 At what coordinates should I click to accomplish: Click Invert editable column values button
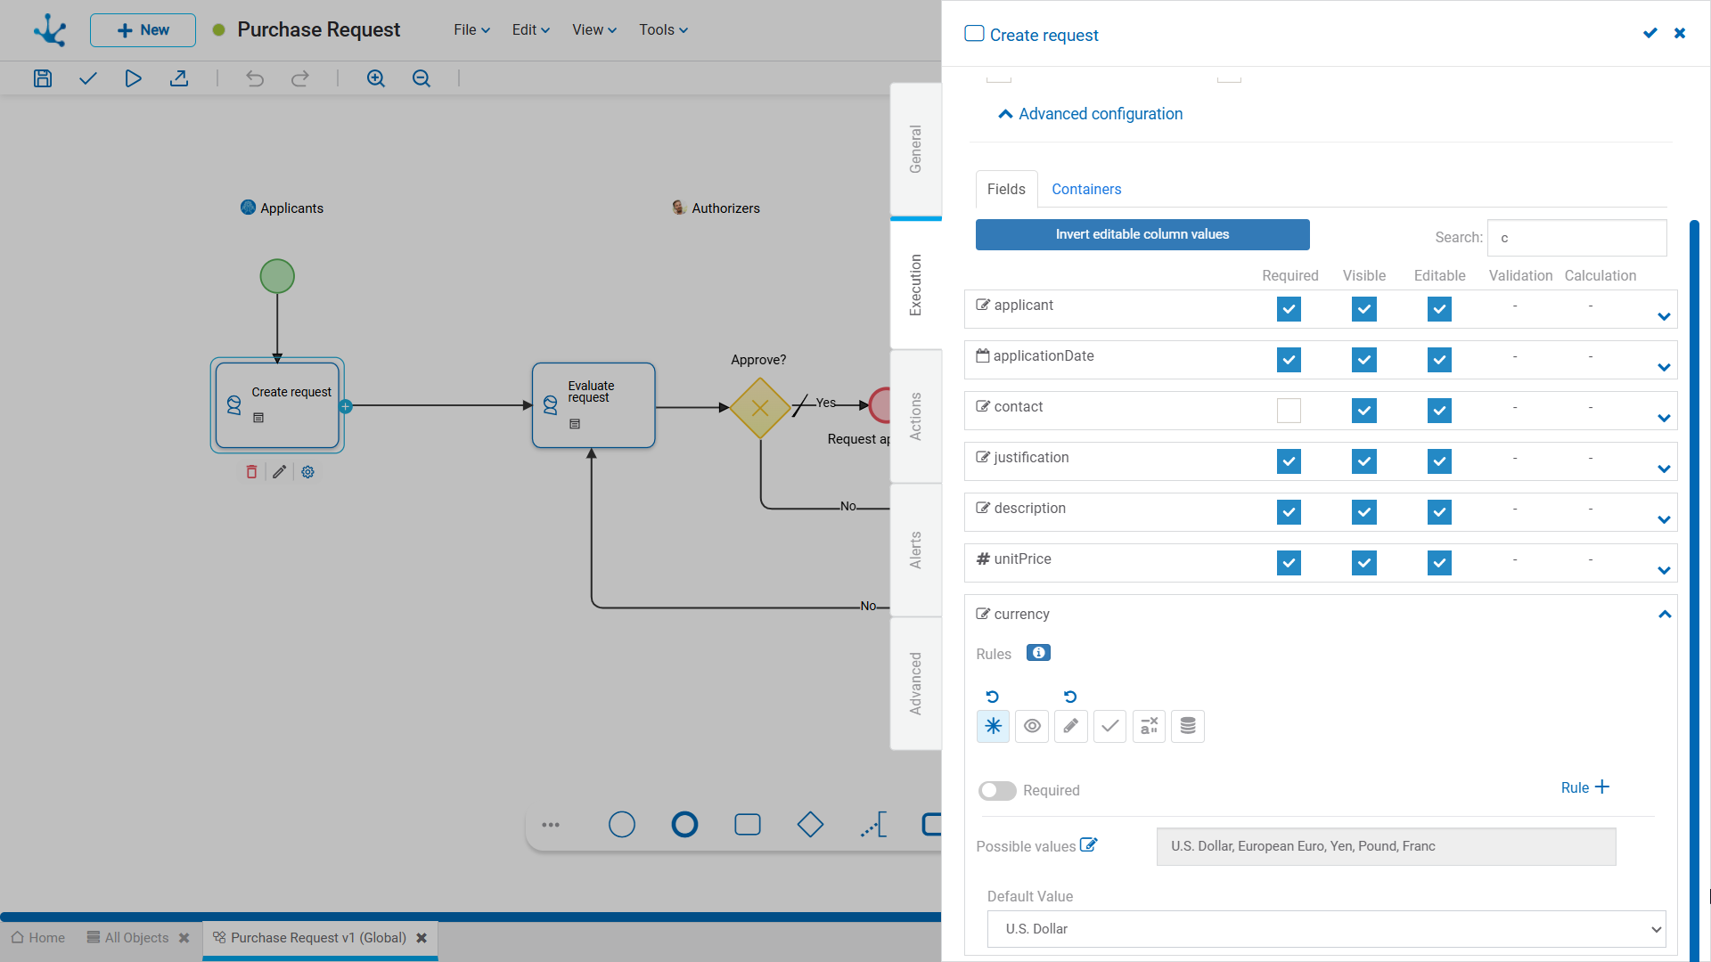coord(1142,234)
